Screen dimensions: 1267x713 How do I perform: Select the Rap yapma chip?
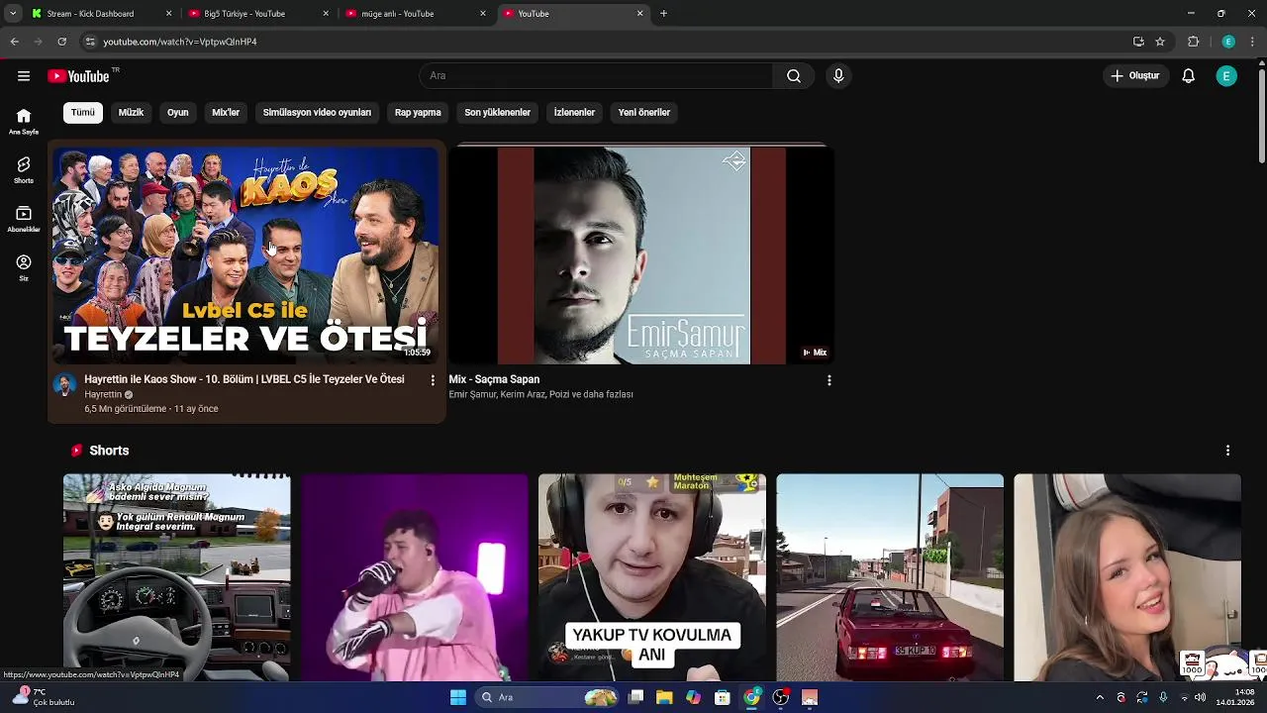click(x=418, y=113)
